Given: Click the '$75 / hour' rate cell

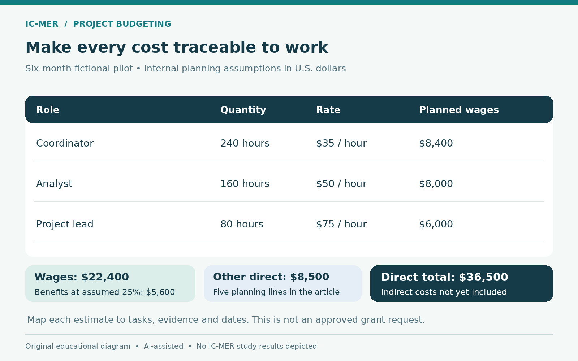Looking at the screenshot, I should 341,224.
